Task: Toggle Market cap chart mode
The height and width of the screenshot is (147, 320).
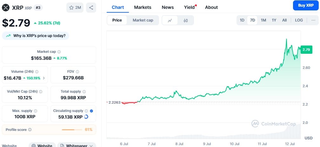Action: [x=143, y=20]
